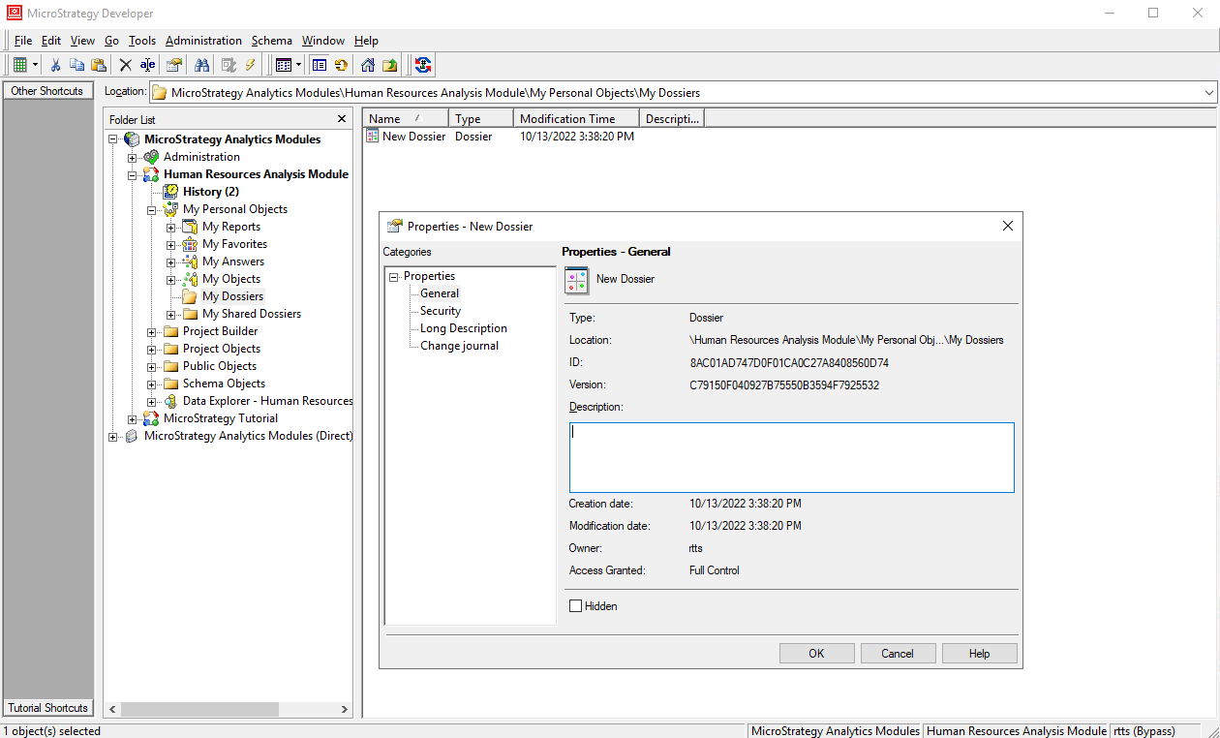
Task: Click the My Favorites icon in tree
Action: pos(190,244)
